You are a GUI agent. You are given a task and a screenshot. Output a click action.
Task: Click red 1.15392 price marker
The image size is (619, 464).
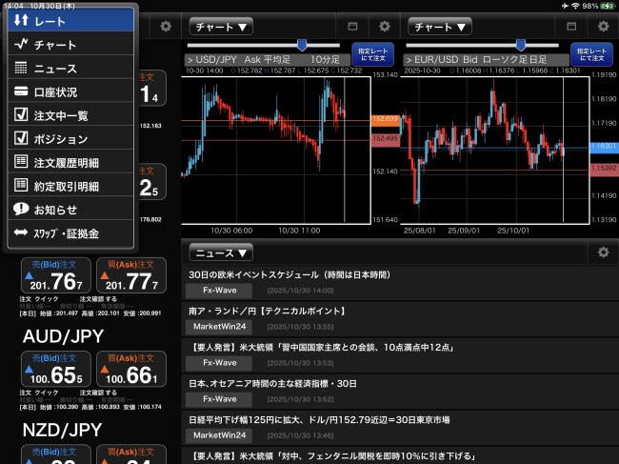pyautogui.click(x=604, y=169)
